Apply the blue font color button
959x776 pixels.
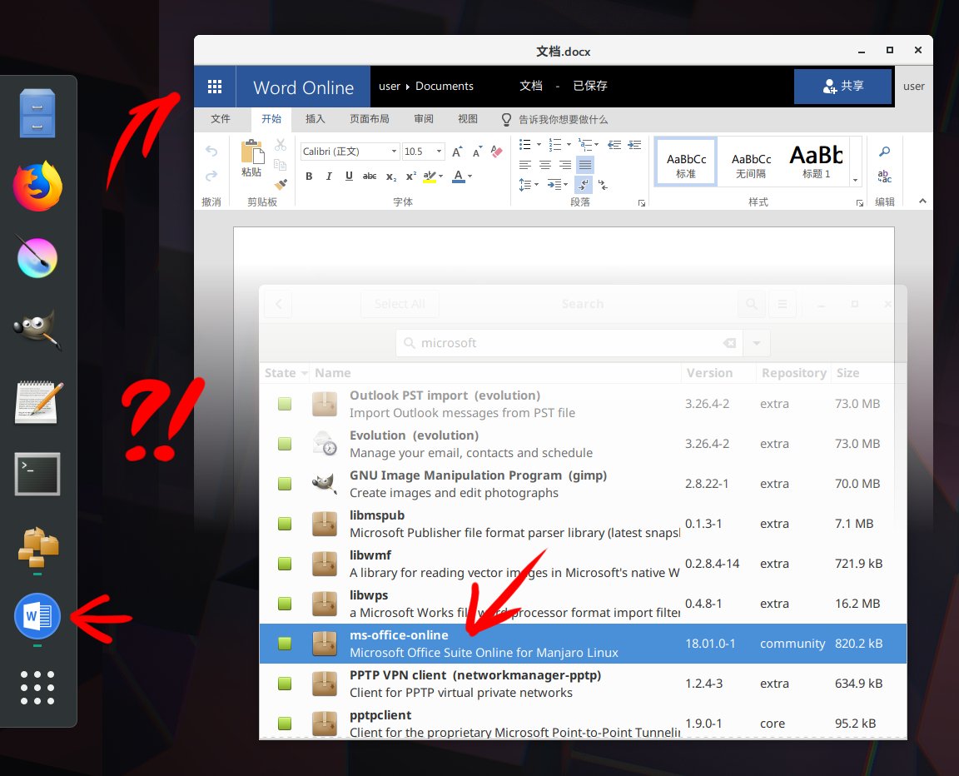[x=458, y=177]
